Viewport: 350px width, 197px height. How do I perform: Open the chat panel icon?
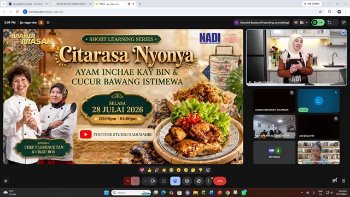334,181
